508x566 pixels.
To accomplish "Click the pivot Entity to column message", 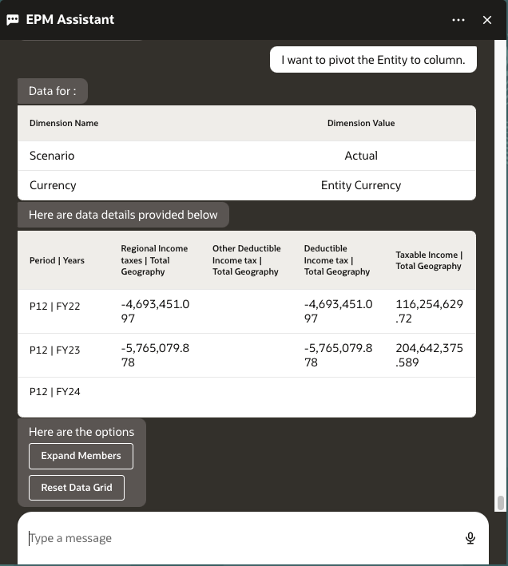I will [373, 60].
